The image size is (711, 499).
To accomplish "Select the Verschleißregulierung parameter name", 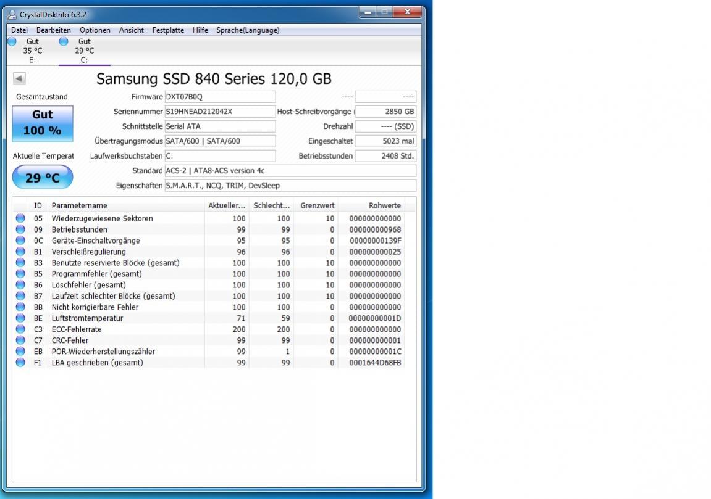I will pos(88,252).
